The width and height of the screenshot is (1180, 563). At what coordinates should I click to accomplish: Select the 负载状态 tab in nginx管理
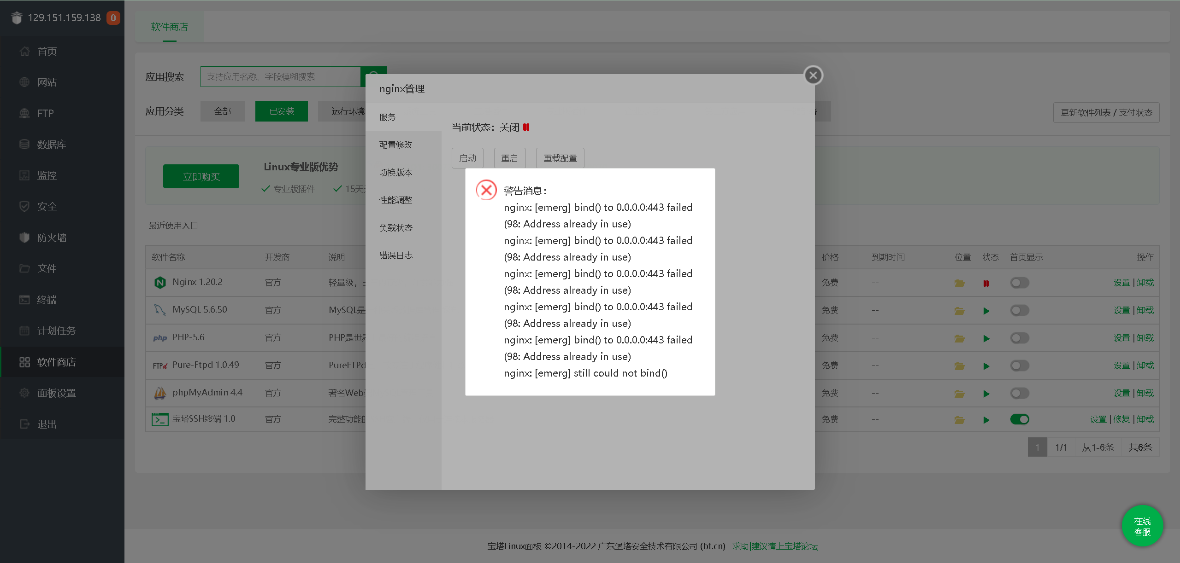[403, 227]
